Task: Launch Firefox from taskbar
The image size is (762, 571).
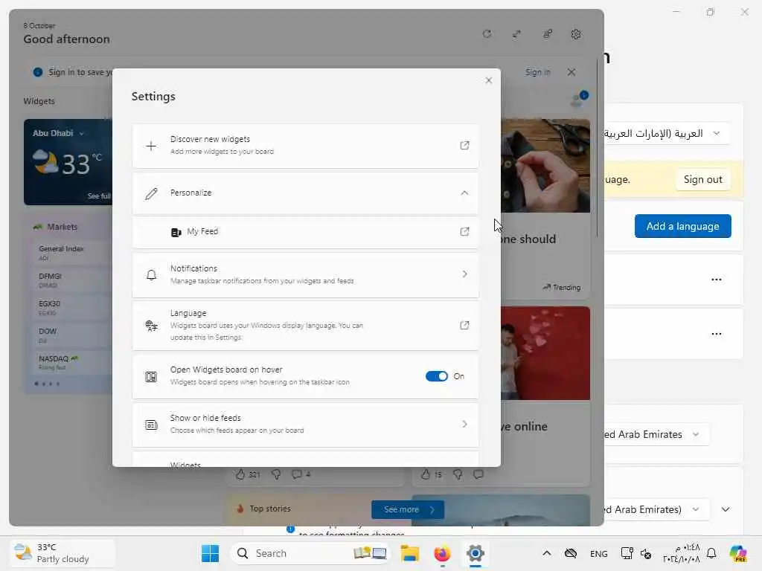Action: tap(442, 553)
